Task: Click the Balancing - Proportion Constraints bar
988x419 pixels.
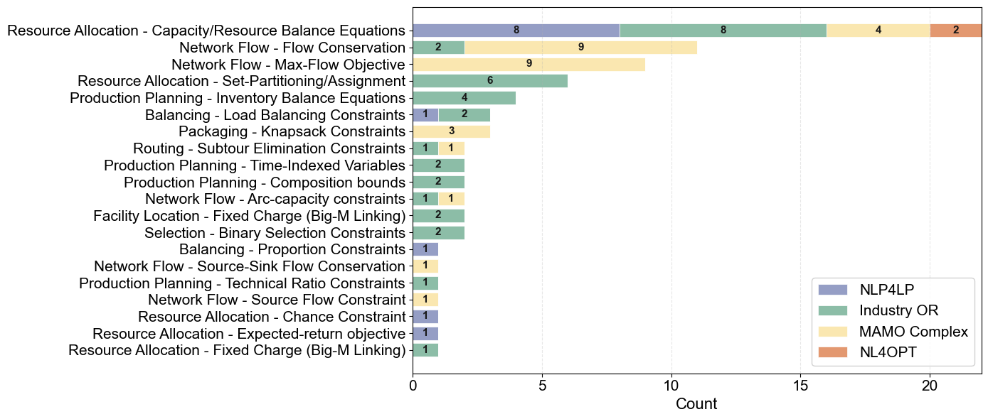Action: (425, 249)
